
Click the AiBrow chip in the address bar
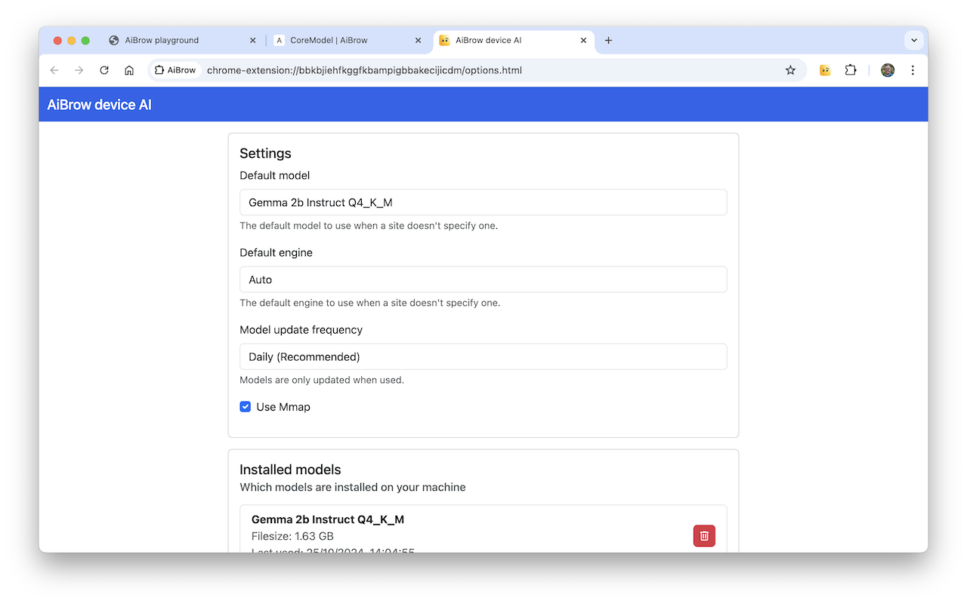coord(175,69)
